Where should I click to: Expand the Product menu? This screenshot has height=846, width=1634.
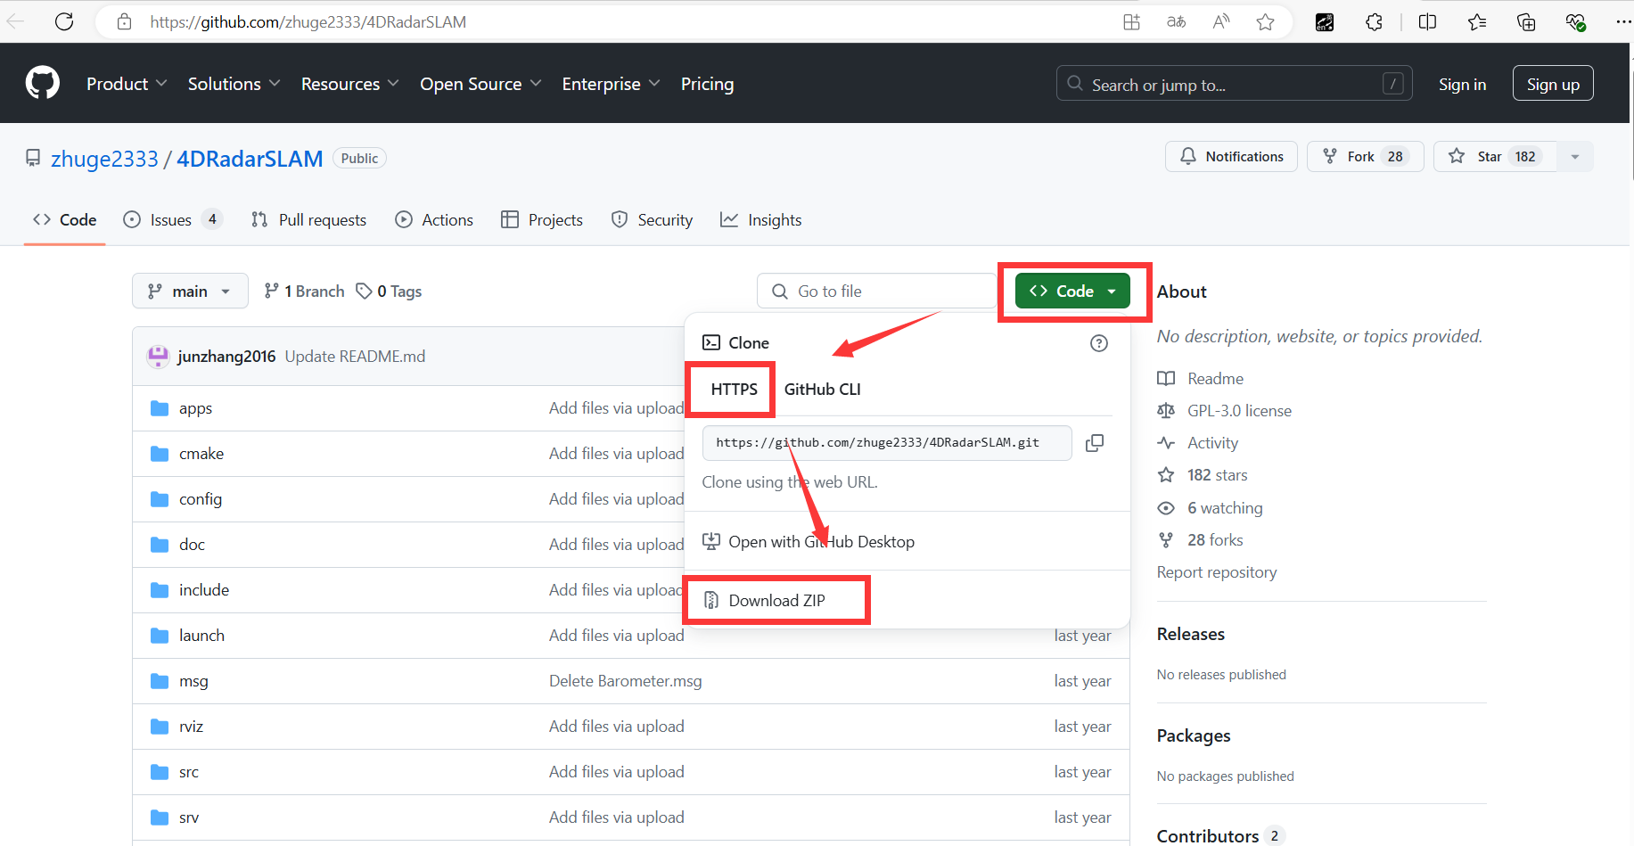click(127, 84)
